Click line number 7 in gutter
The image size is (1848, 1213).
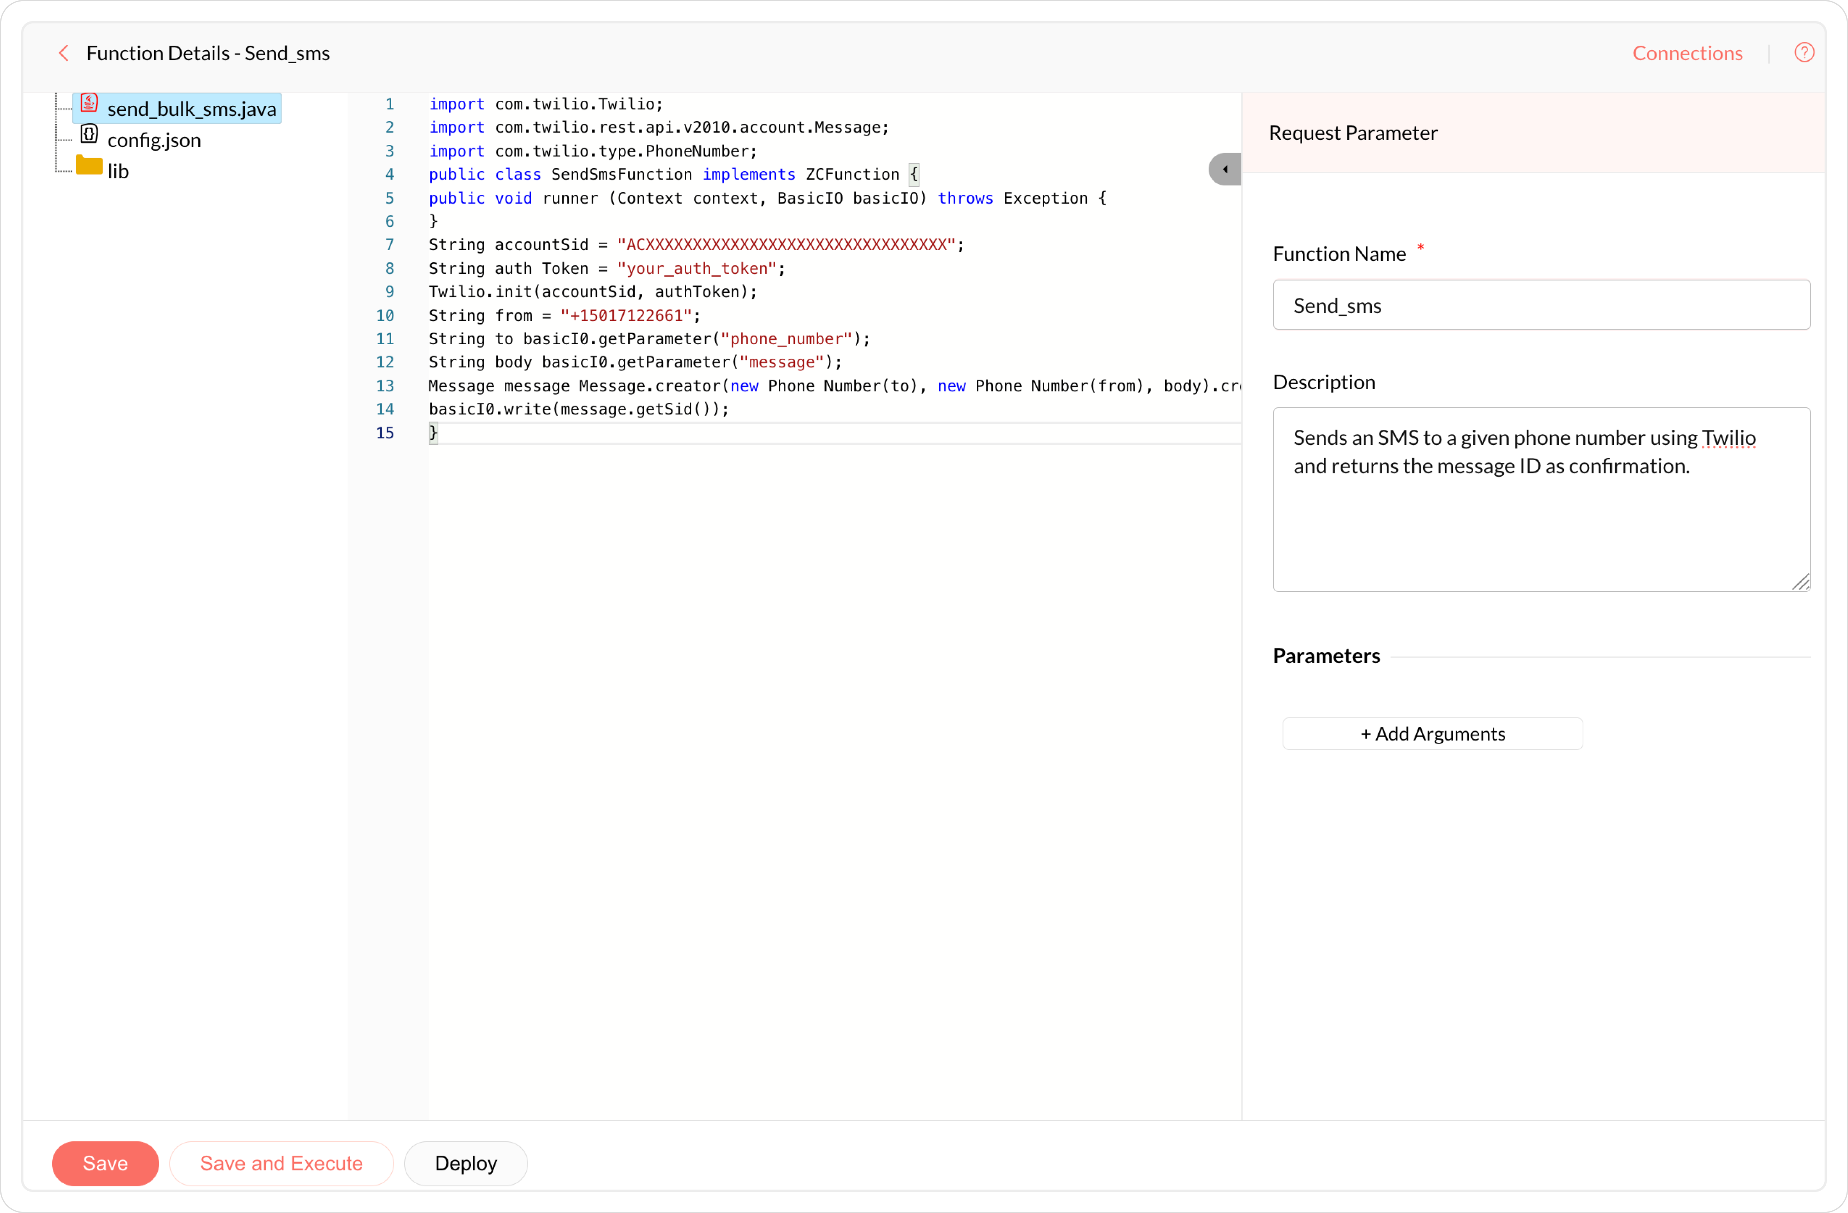[389, 245]
